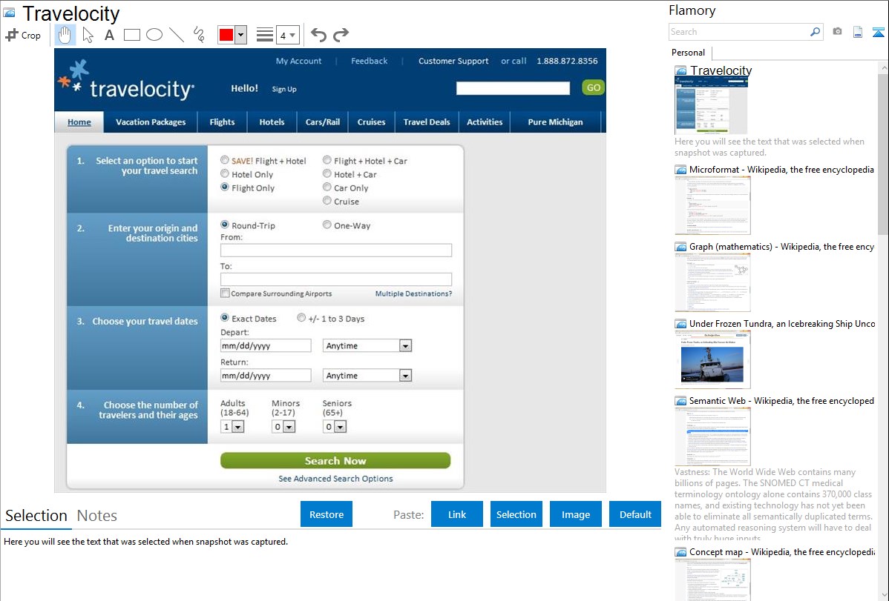
Task: Select the Crop tool
Action: point(23,35)
